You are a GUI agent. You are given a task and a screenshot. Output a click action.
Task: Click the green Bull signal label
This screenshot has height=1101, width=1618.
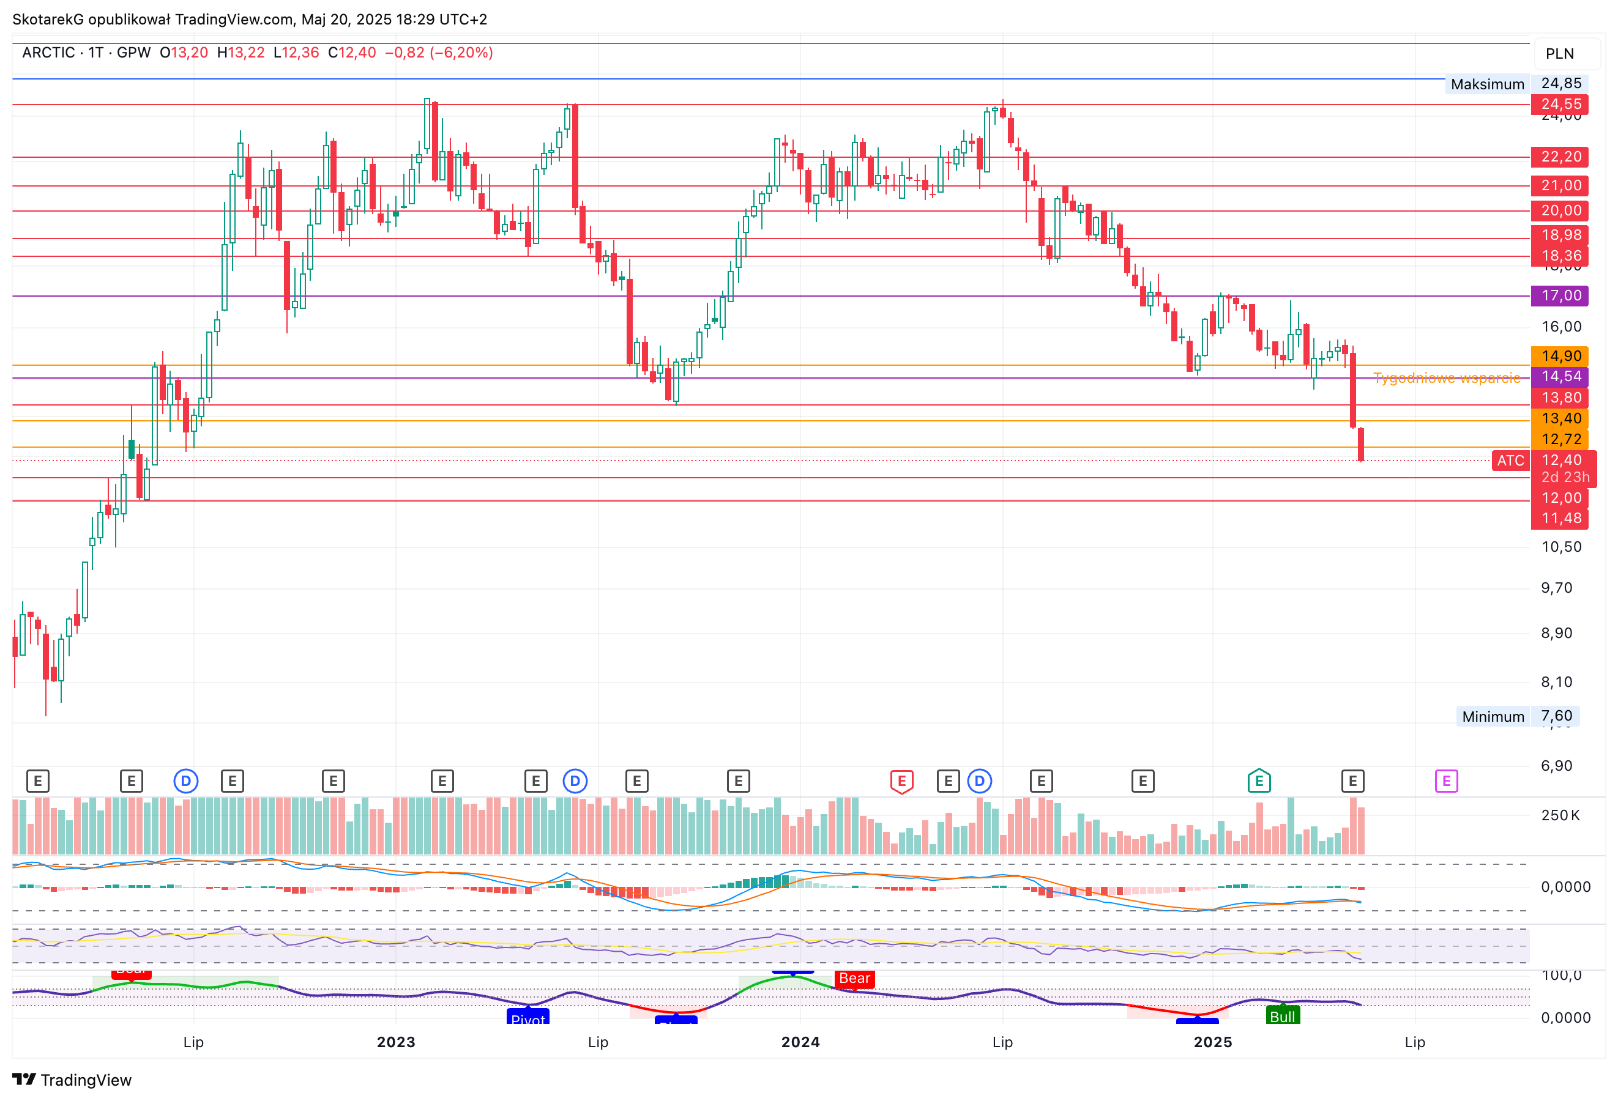pos(1283,1016)
